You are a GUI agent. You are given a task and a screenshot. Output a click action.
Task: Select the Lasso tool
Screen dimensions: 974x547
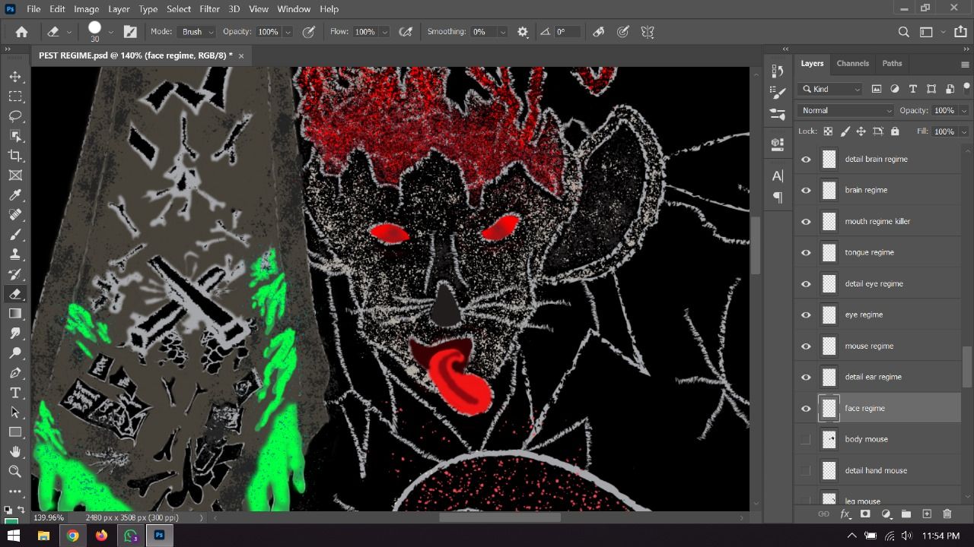tap(15, 116)
